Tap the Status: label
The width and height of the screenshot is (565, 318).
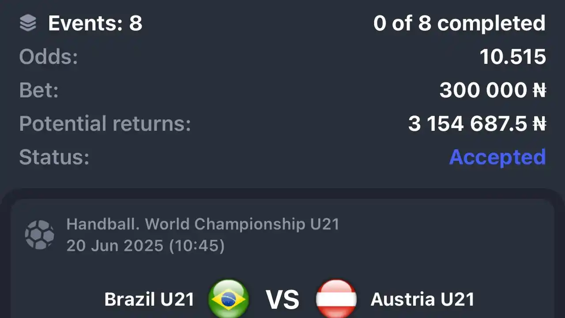point(54,158)
